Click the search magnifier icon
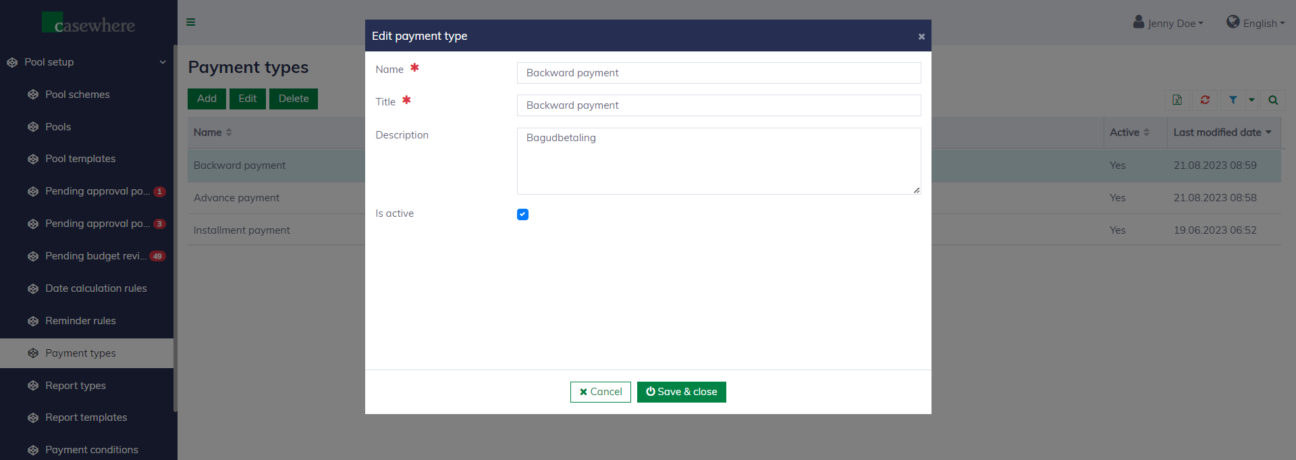1296x460 pixels. click(x=1273, y=100)
